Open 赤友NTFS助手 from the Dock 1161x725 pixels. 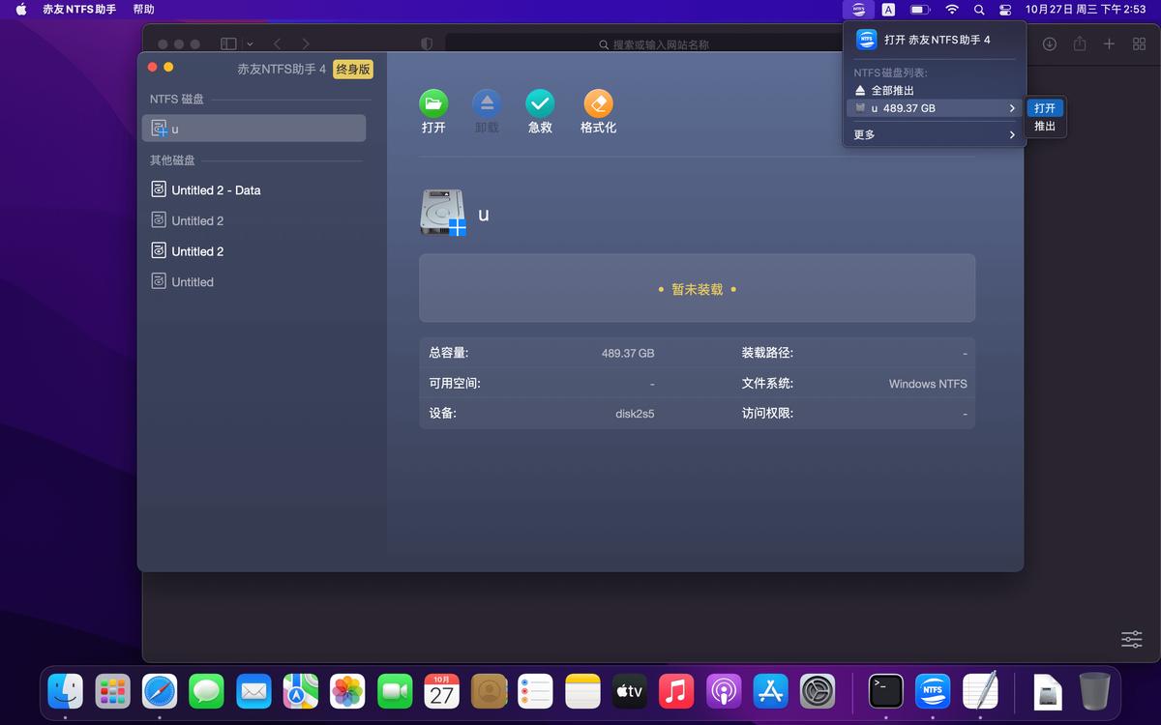[933, 691]
